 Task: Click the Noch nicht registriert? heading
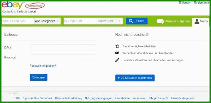(x=132, y=35)
